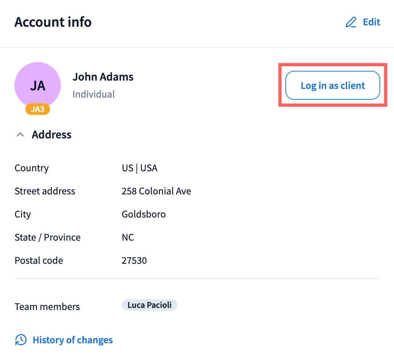The image size is (394, 357).
Task: Click the Goldsboro city value
Action: [x=144, y=214]
